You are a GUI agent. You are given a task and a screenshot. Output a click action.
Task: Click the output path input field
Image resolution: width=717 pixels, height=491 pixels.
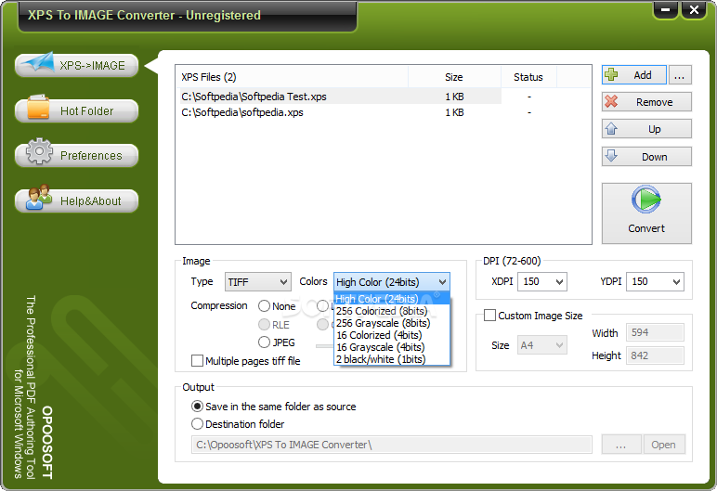pos(391,445)
